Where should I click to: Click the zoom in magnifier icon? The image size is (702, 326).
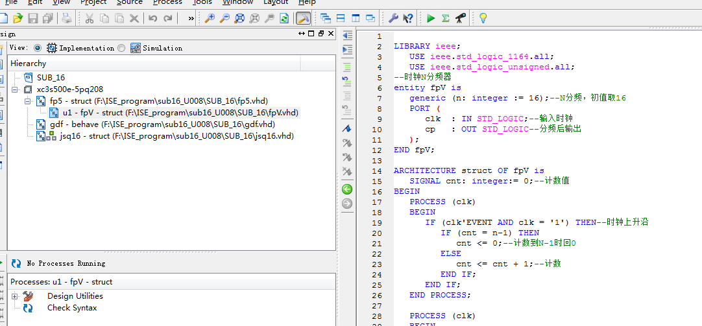click(x=210, y=18)
